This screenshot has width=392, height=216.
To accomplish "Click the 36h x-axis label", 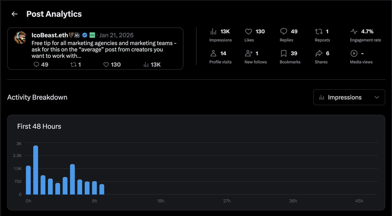I will click(293, 201).
